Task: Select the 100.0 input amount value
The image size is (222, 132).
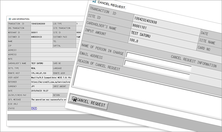Action: coord(134,40)
